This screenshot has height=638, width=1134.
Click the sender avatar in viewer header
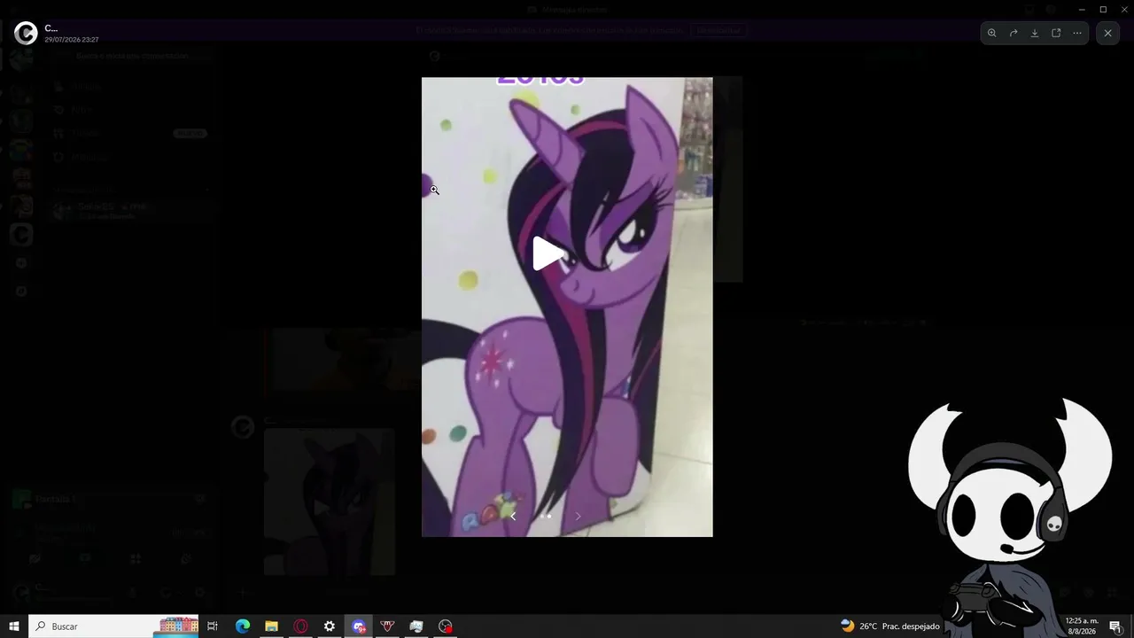[x=26, y=34]
